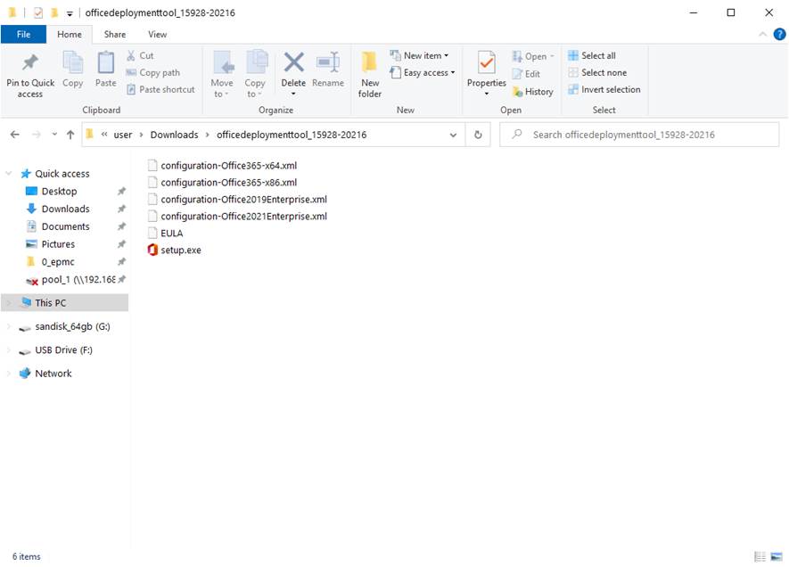This screenshot has width=789, height=567.
Task: Open the address bar history dropdown
Action: [454, 135]
